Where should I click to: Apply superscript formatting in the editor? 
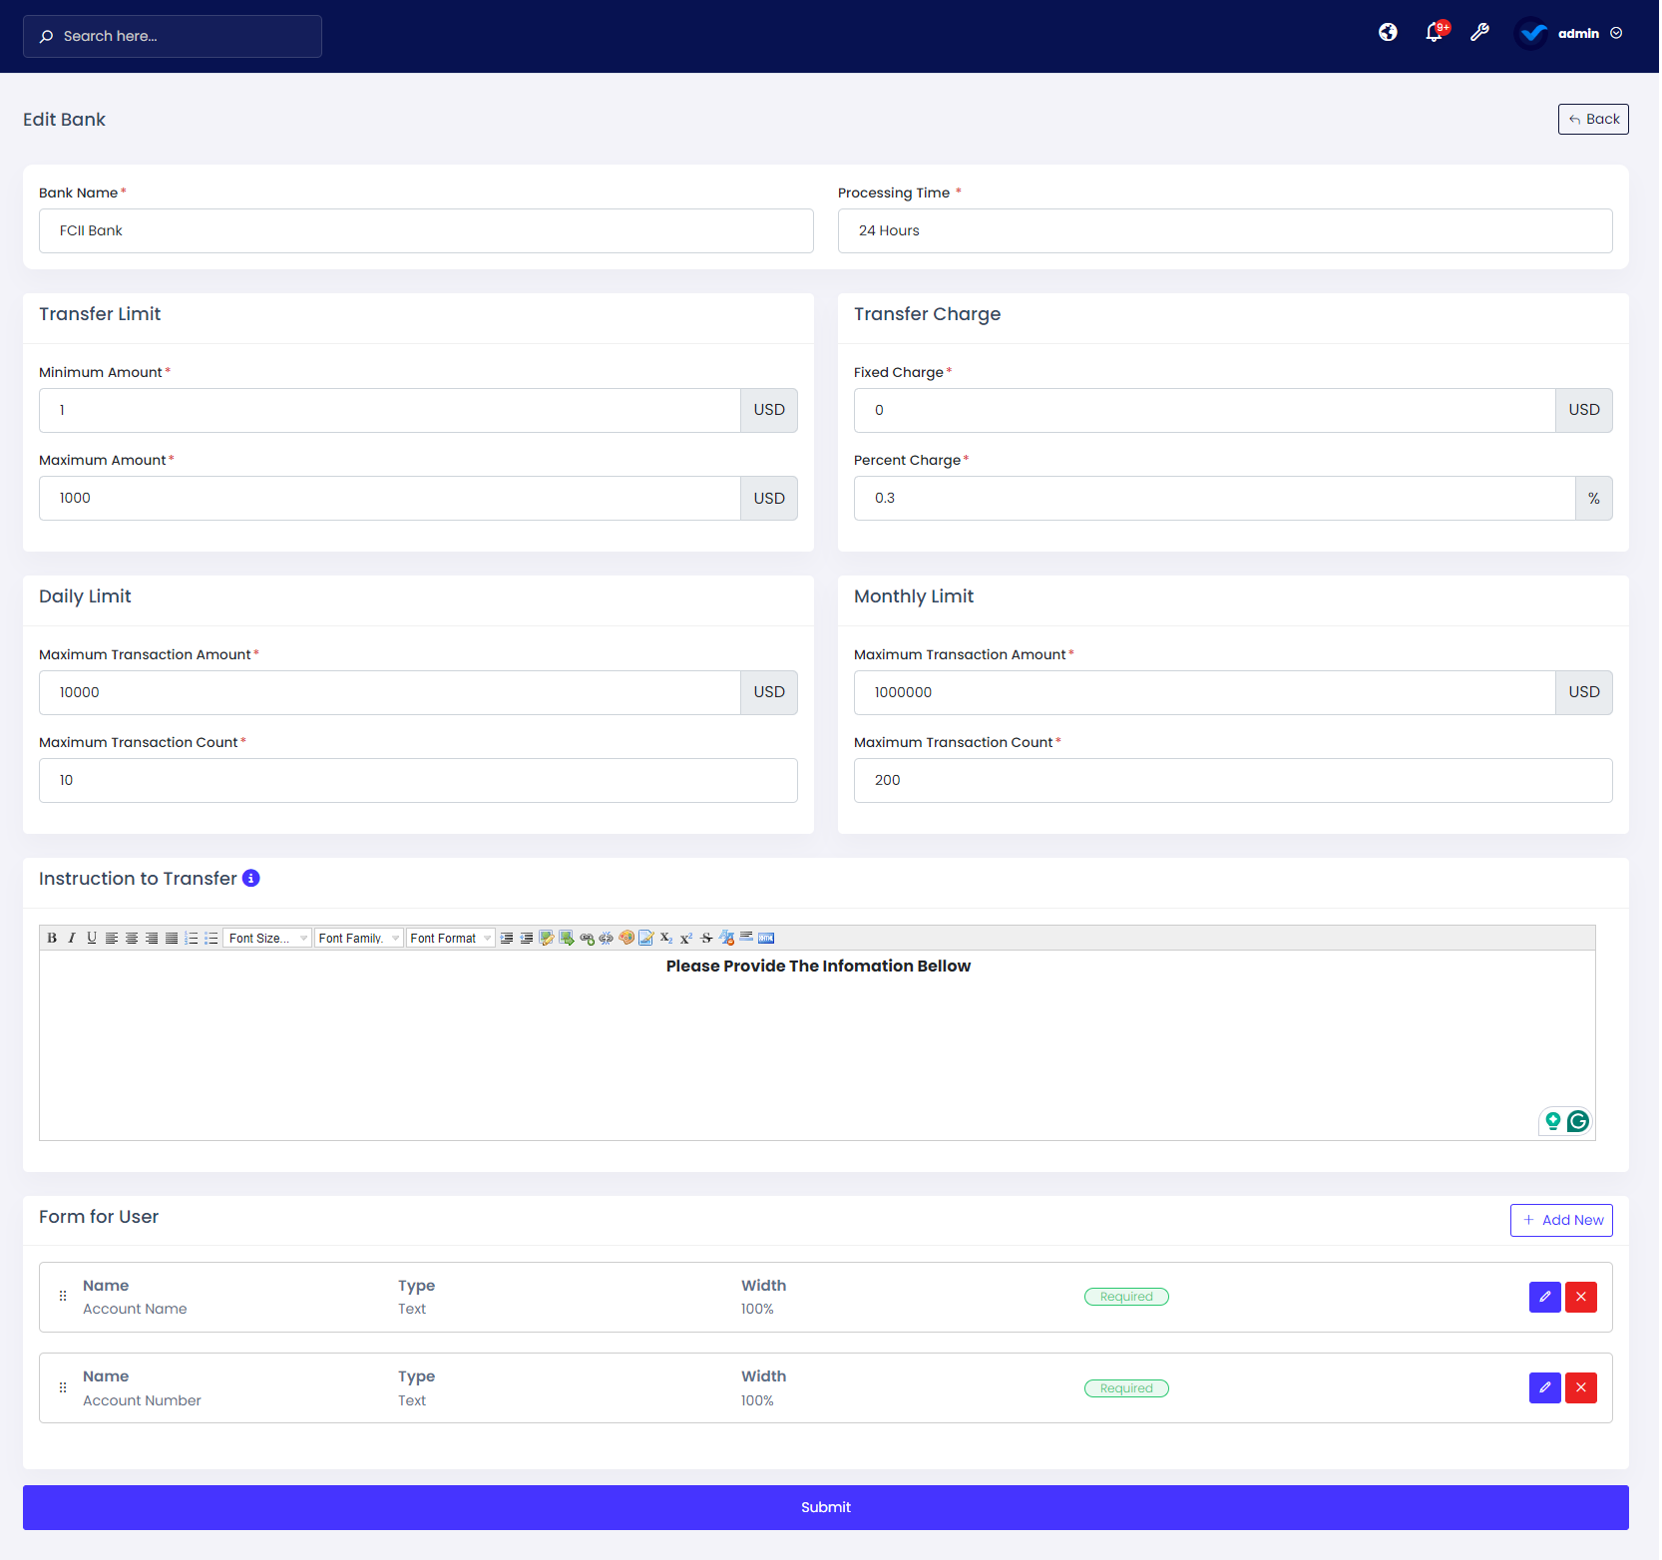pyautogui.click(x=685, y=938)
